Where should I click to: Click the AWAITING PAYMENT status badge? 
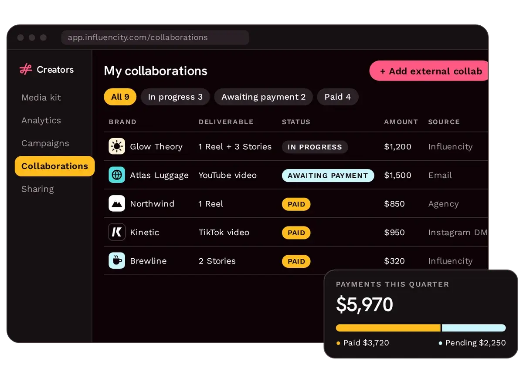[328, 176]
